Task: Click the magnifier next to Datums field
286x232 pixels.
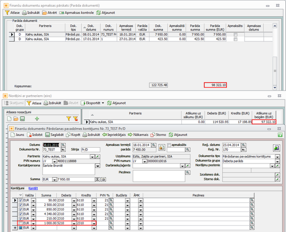Action: point(64,145)
